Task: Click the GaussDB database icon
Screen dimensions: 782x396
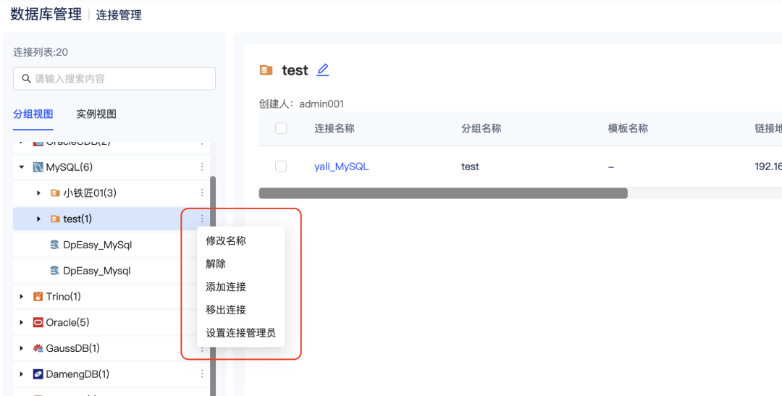Action: tap(38, 348)
